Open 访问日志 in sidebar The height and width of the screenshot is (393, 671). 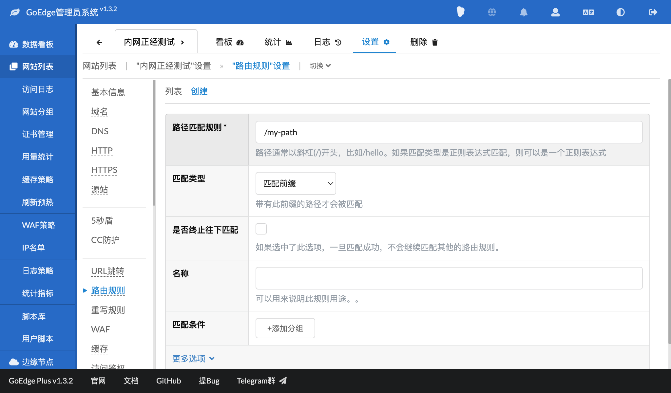[x=38, y=89]
